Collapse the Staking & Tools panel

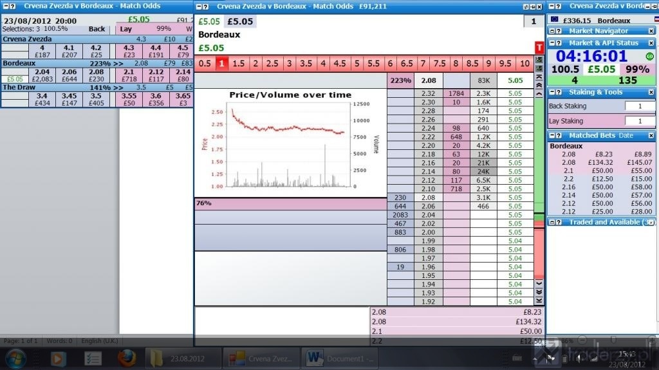point(552,92)
